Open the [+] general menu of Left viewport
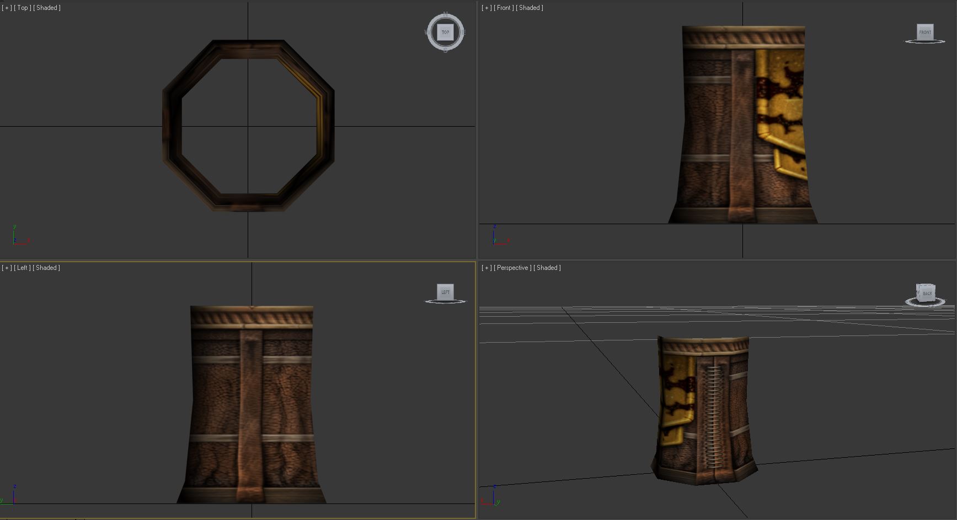Viewport: 957px width, 520px height. pos(7,268)
